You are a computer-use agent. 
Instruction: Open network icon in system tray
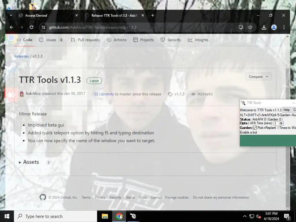[252, 216]
